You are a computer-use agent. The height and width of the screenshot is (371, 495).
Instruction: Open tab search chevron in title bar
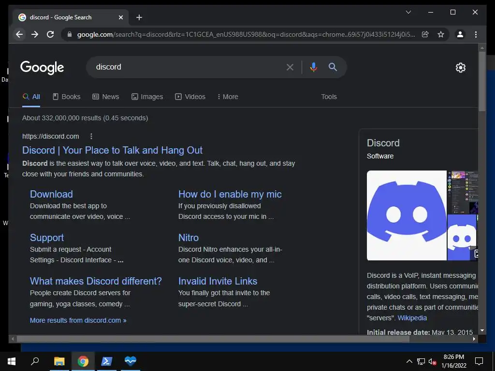coord(408,12)
